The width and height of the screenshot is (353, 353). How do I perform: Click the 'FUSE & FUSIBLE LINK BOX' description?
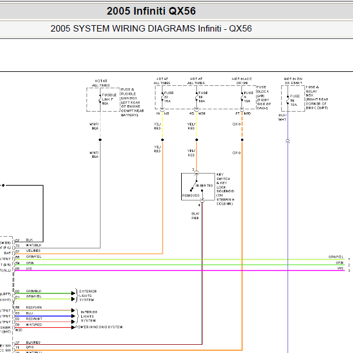133,102
